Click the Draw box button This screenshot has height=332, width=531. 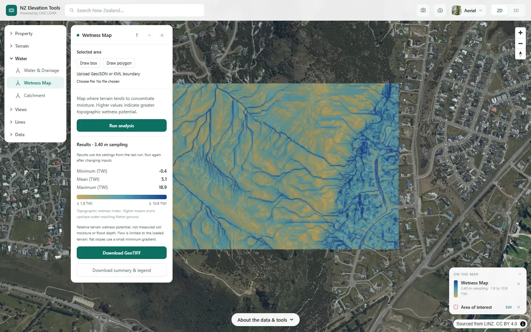click(x=88, y=63)
